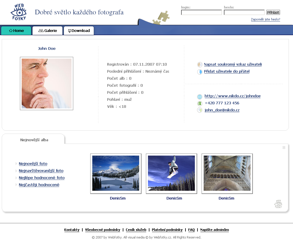Screen dimensions: 293x247
Task: Click the email contact icon
Action: click(x=200, y=110)
